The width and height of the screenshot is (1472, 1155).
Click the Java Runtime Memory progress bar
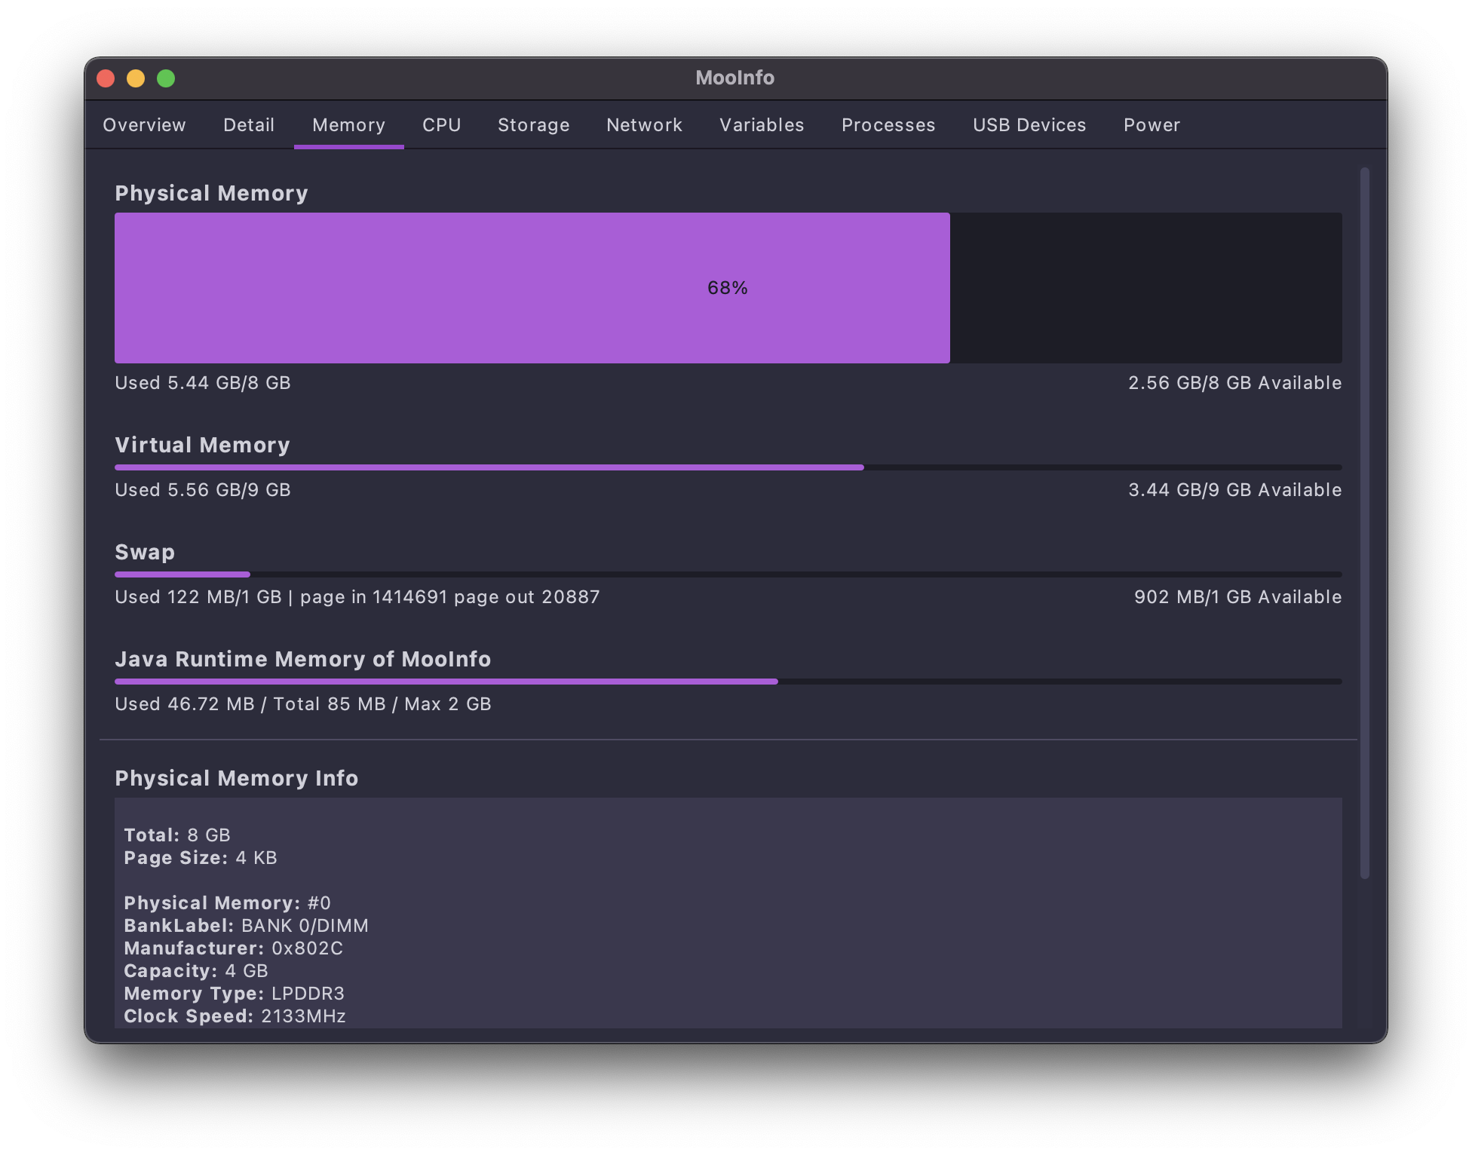pos(728,682)
